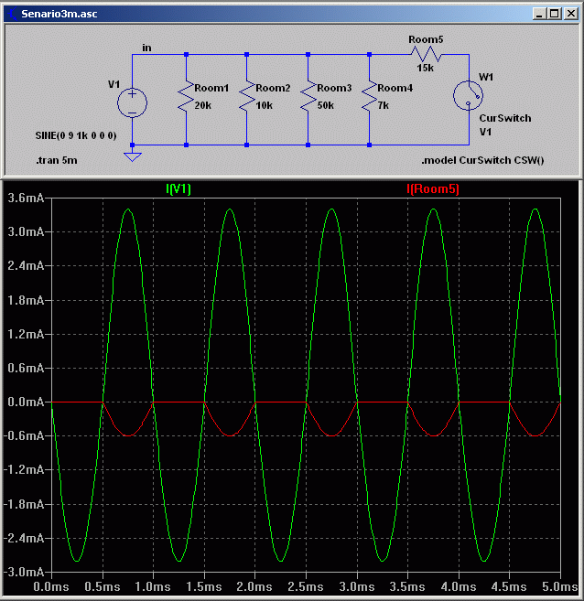The height and width of the screenshot is (601, 584).
Task: Click the .model CurSwitch CSW() directive
Action: click(482, 160)
